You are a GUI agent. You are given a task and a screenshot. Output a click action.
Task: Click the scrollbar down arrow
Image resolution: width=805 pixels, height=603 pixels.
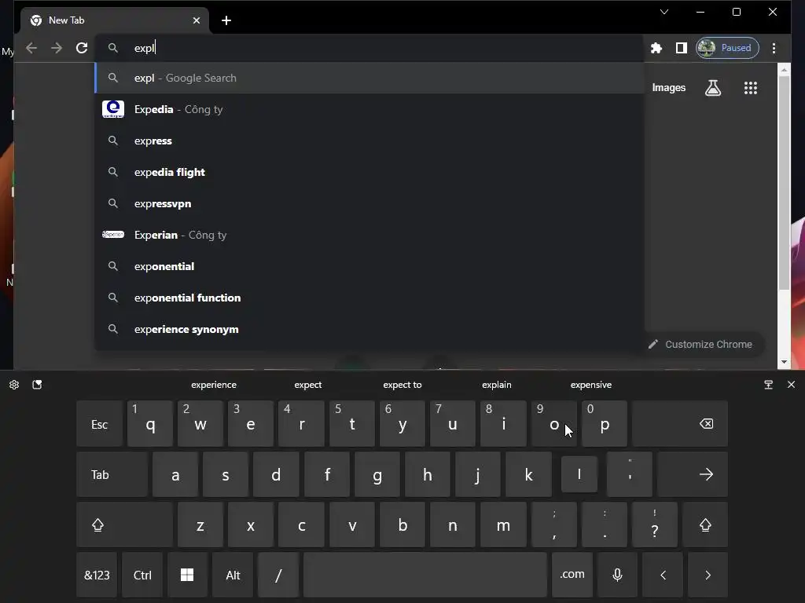click(x=784, y=362)
